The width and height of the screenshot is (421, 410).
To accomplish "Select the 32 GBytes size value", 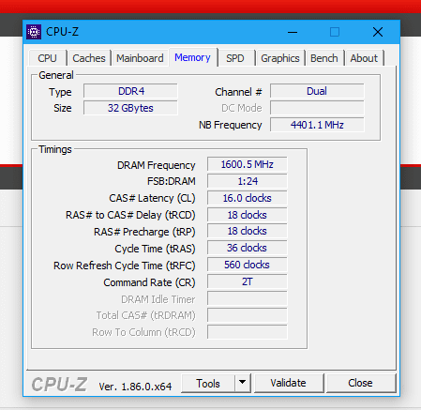I will click(x=130, y=108).
